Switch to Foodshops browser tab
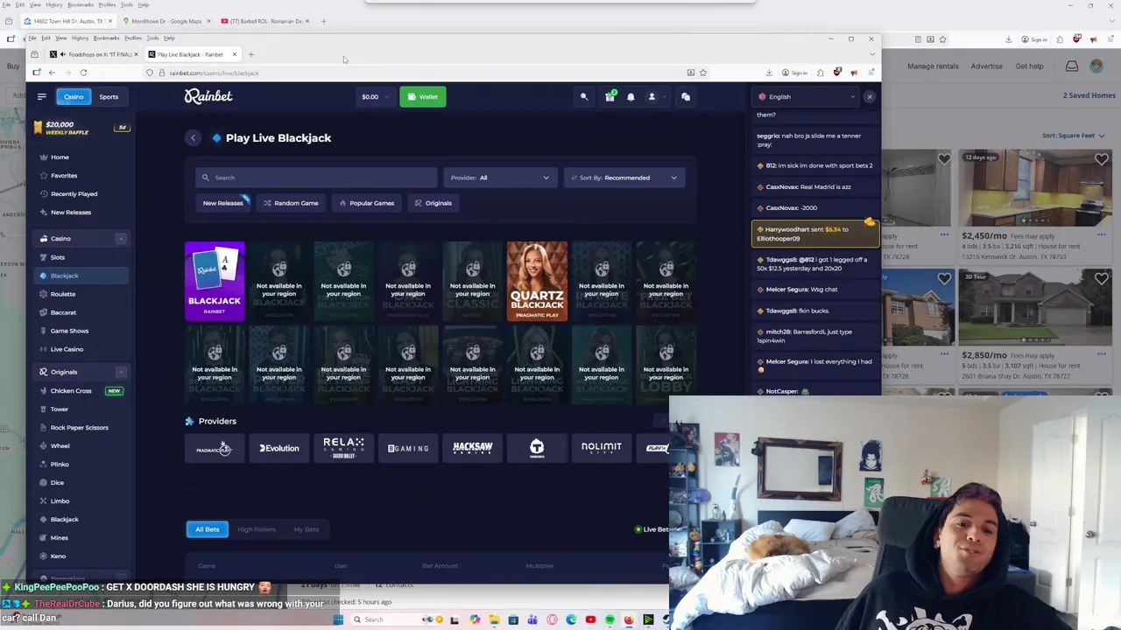 click(94, 54)
